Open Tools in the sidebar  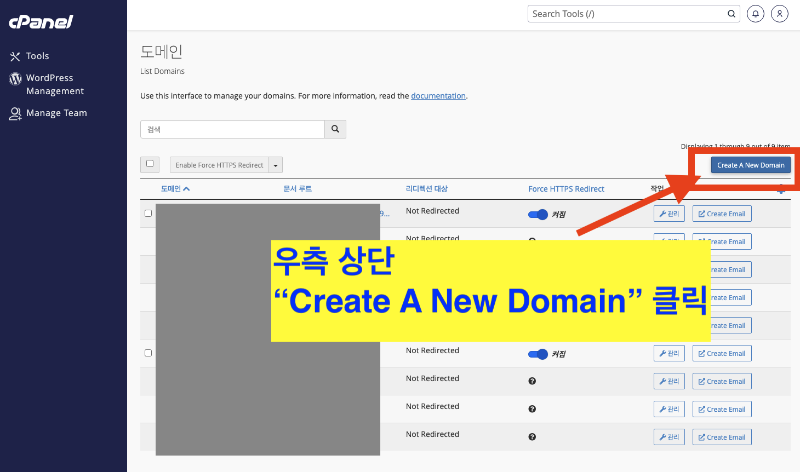(37, 56)
